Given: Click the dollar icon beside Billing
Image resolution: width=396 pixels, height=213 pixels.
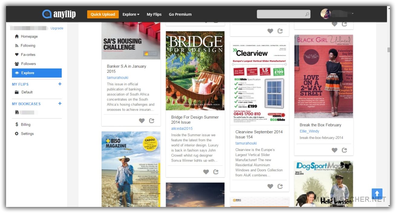Looking at the screenshot, I should coord(17,124).
